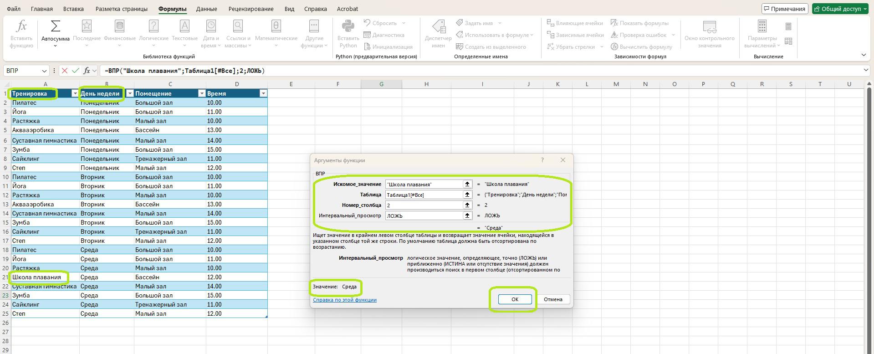Click into the Интервальный_просмотр input field
Image resolution: width=874 pixels, height=354 pixels.
pyautogui.click(x=424, y=215)
